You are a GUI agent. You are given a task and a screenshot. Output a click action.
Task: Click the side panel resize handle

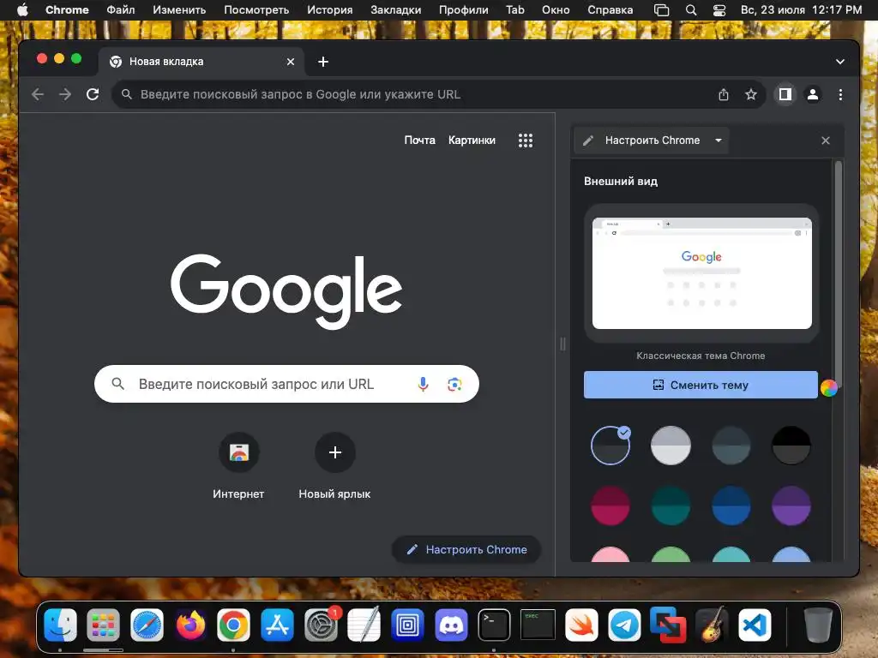tap(562, 344)
